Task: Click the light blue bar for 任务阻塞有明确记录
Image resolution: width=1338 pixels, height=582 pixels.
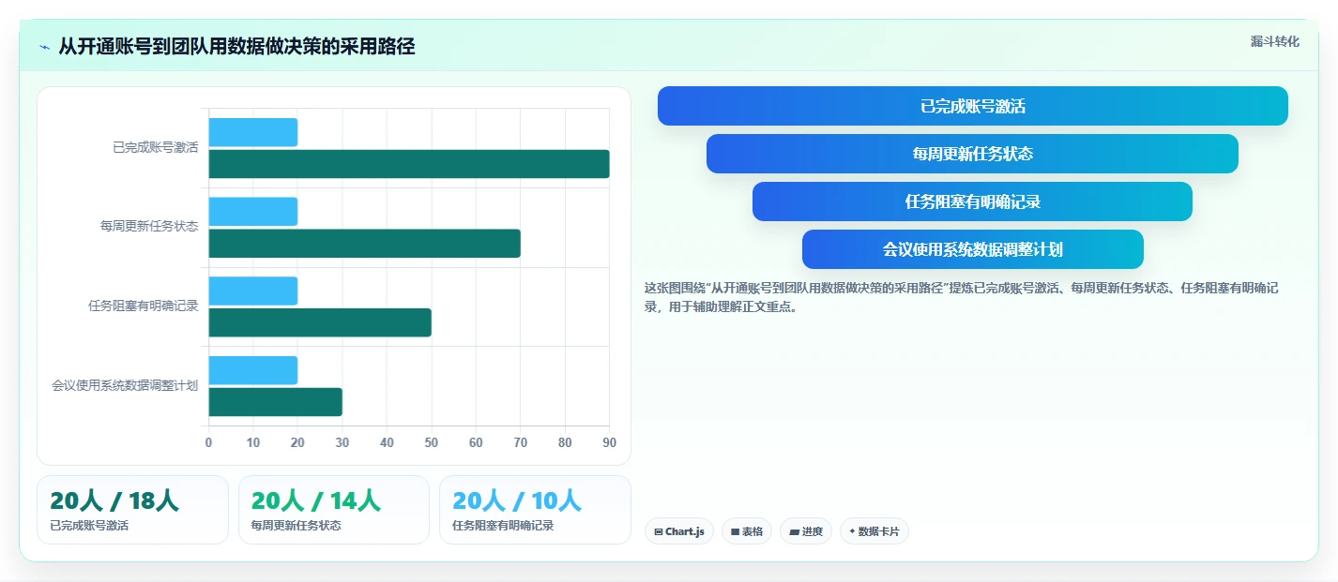Action: coord(252,291)
